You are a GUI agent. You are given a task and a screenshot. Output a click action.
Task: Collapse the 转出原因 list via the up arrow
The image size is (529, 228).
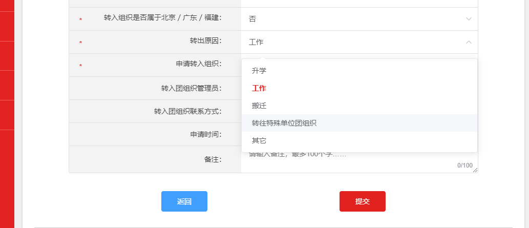[x=469, y=42]
